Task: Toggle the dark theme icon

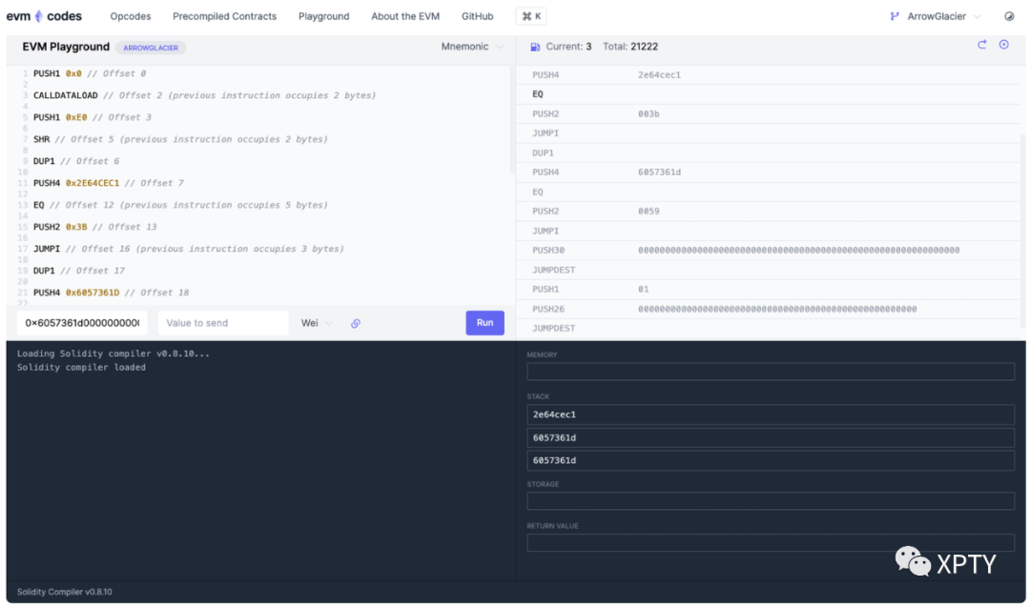Action: 1010,16
